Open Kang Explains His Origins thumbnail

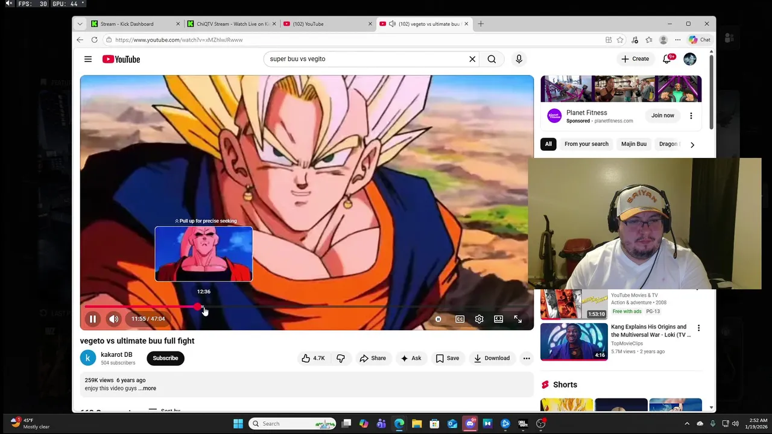pos(574,342)
